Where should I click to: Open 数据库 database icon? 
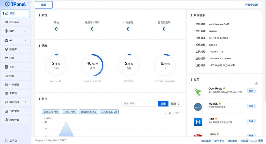(x=6, y=49)
